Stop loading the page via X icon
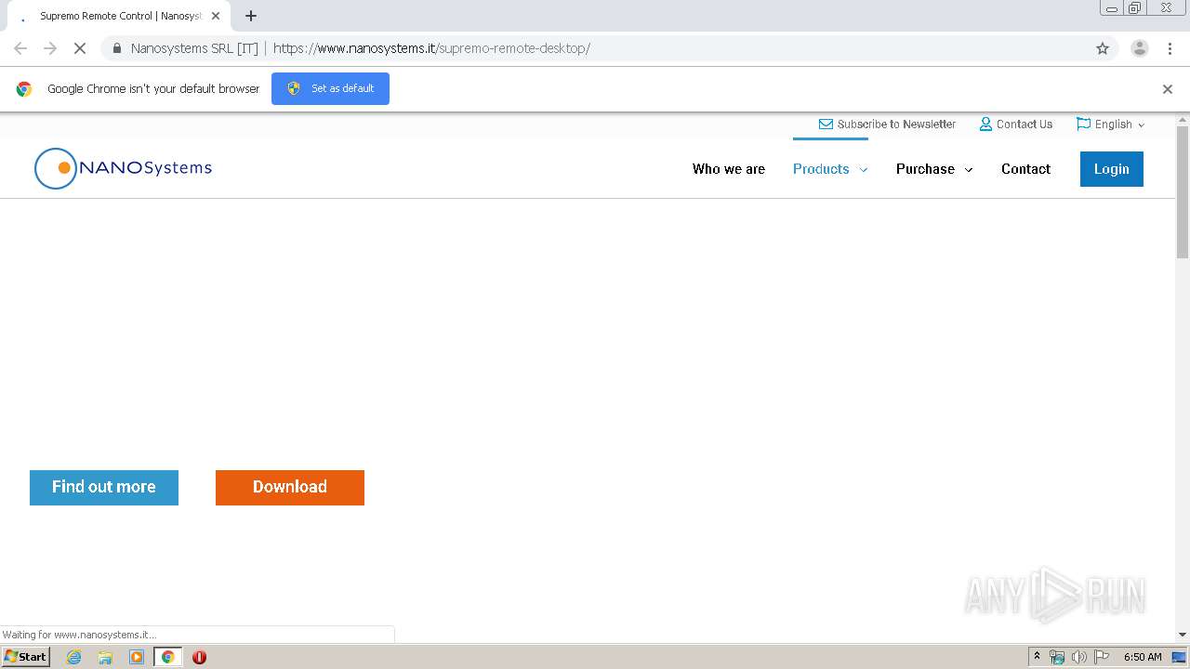The image size is (1190, 669). click(80, 48)
